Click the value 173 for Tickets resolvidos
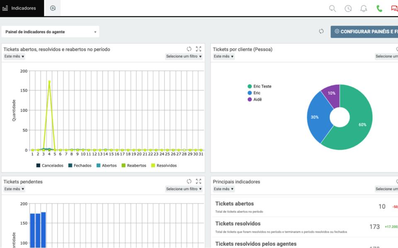 pyautogui.click(x=375, y=227)
